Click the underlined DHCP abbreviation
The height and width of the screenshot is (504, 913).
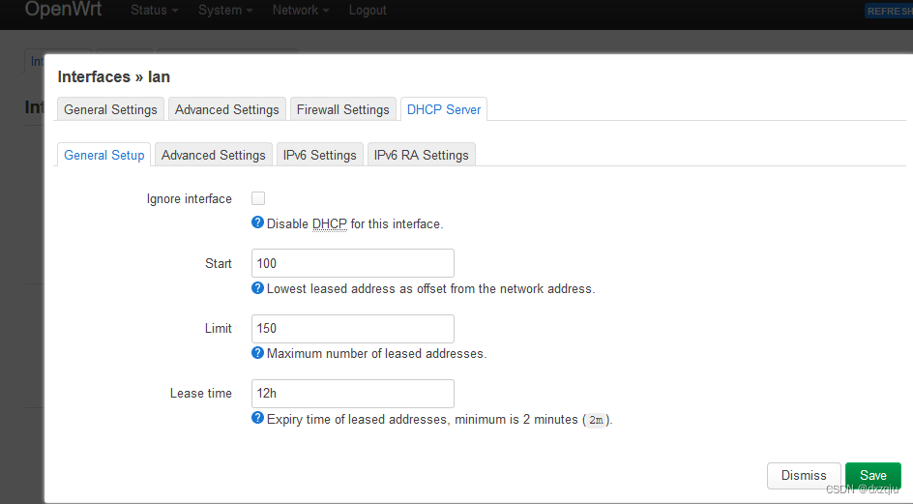tap(330, 223)
